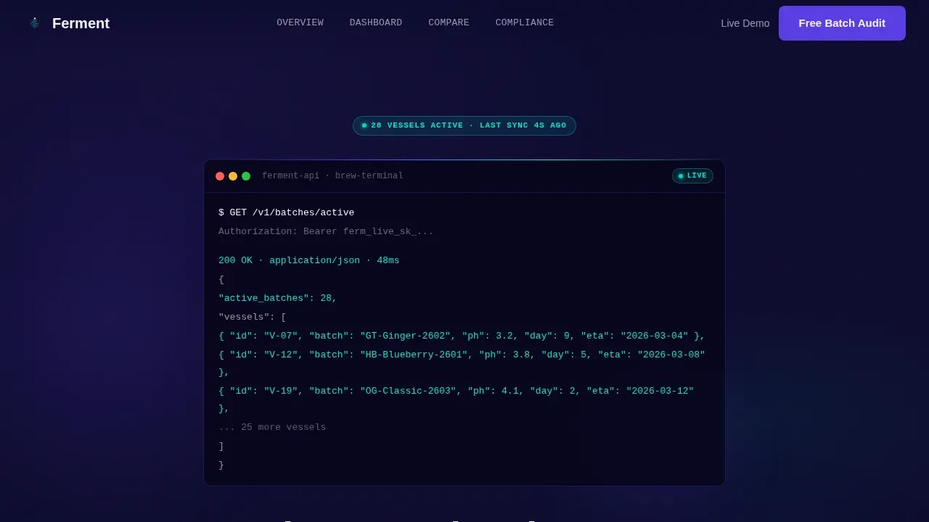Open the Overview nav item
This screenshot has width=929, height=522.
(x=300, y=22)
